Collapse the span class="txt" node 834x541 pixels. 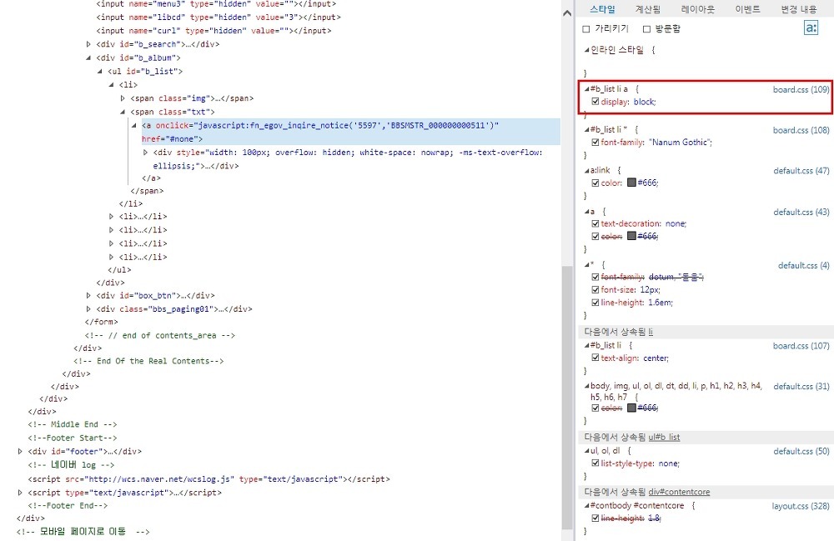pyautogui.click(x=123, y=113)
